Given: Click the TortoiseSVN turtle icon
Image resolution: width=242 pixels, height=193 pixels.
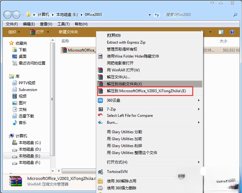Looking at the screenshot, I should tap(100, 172).
